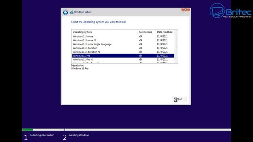Image resolution: width=253 pixels, height=142 pixels.
Task: Select the highlighted Windows 11 Pro row
Action: tap(123, 56)
